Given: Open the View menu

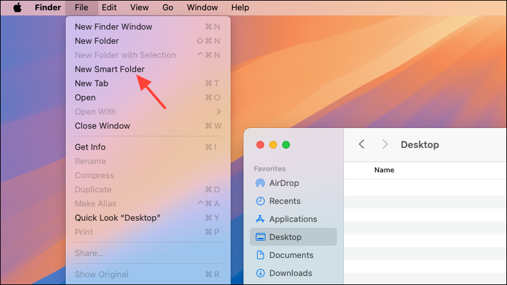Looking at the screenshot, I should 139,8.
